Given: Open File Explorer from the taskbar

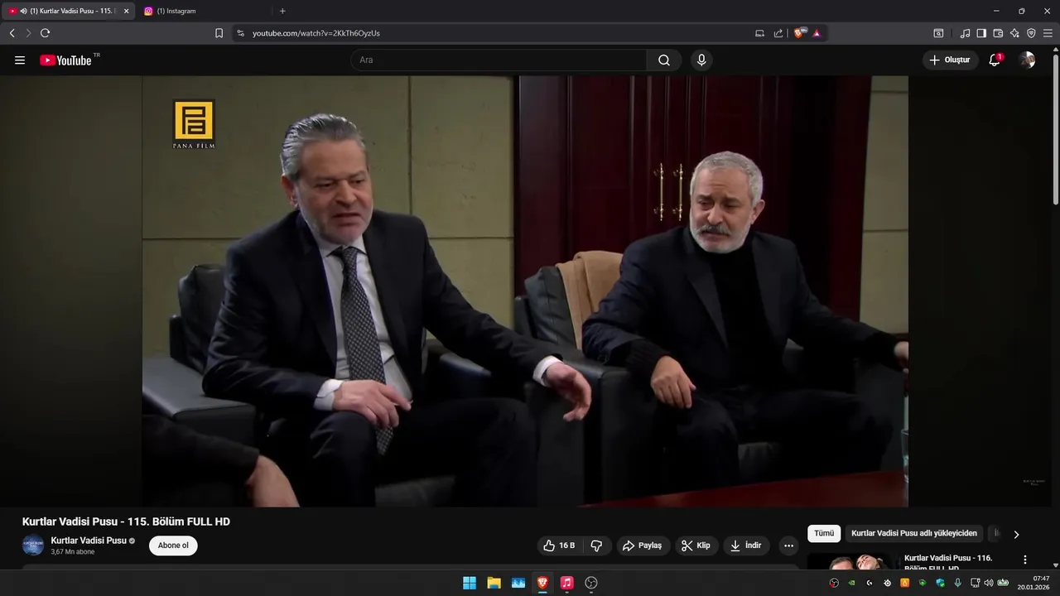Looking at the screenshot, I should coord(494,583).
